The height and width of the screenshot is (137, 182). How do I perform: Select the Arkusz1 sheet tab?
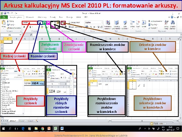click(x=13, y=121)
